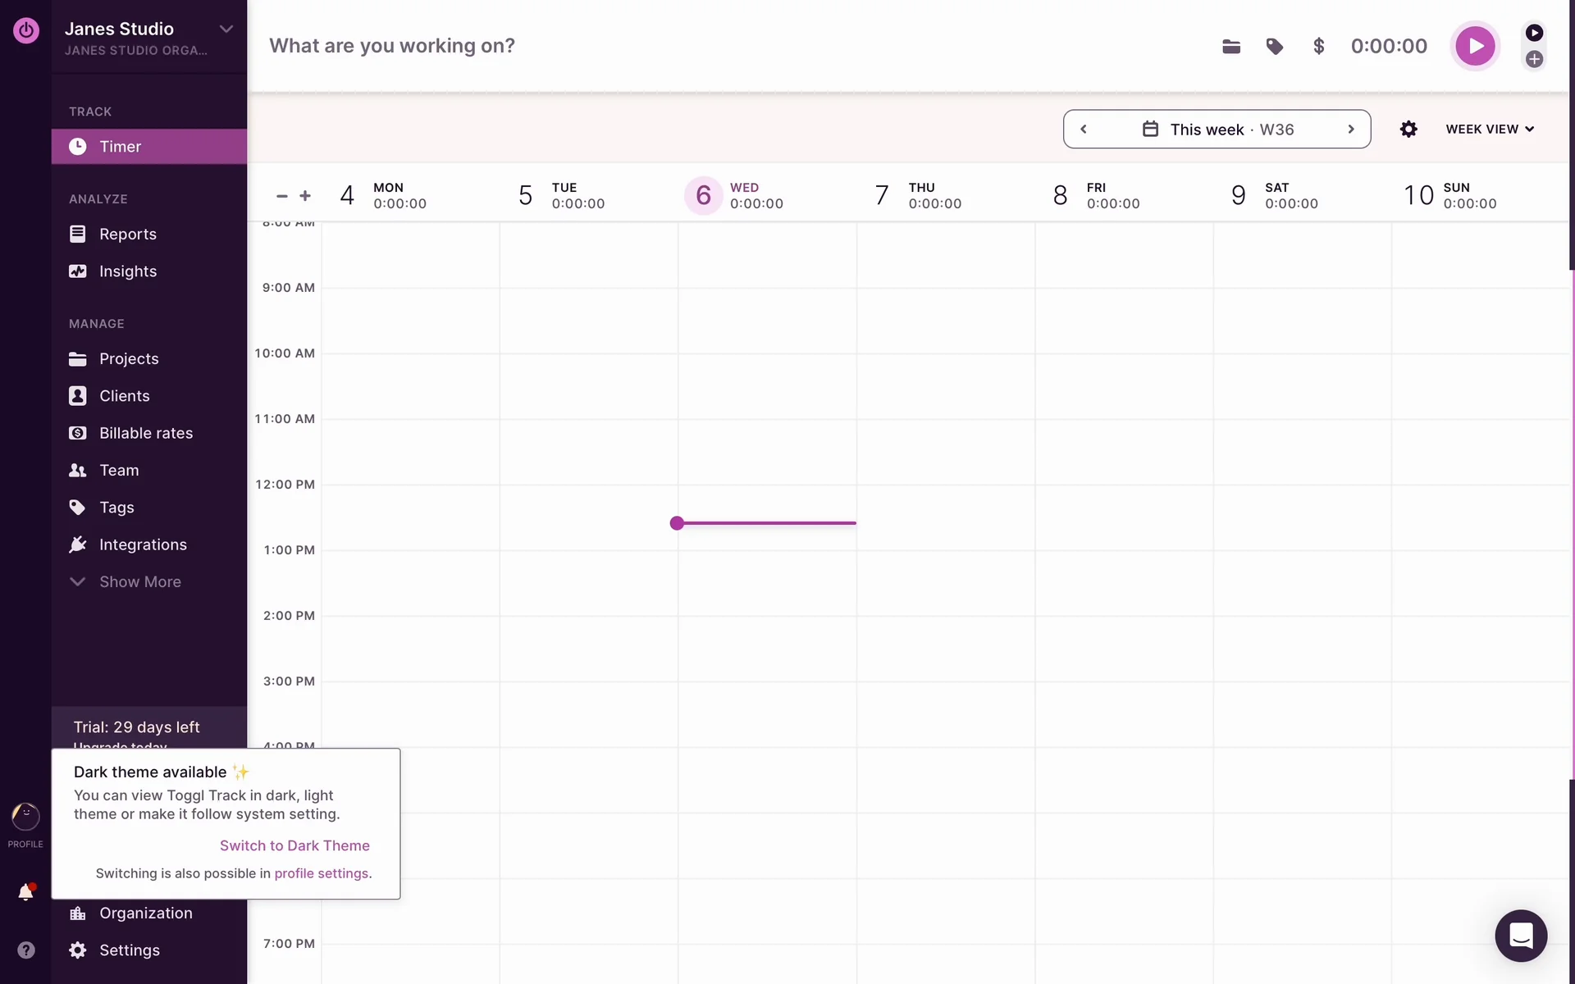Open the Reports page

(x=127, y=235)
